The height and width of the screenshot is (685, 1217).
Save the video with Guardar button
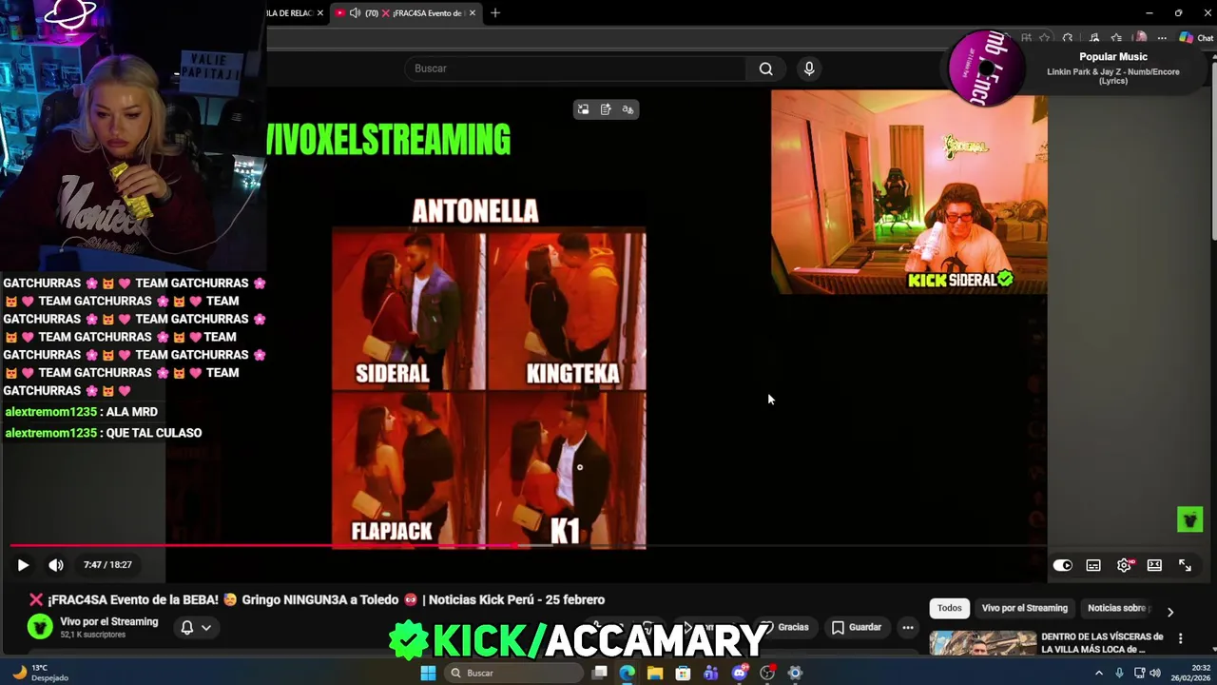click(857, 627)
